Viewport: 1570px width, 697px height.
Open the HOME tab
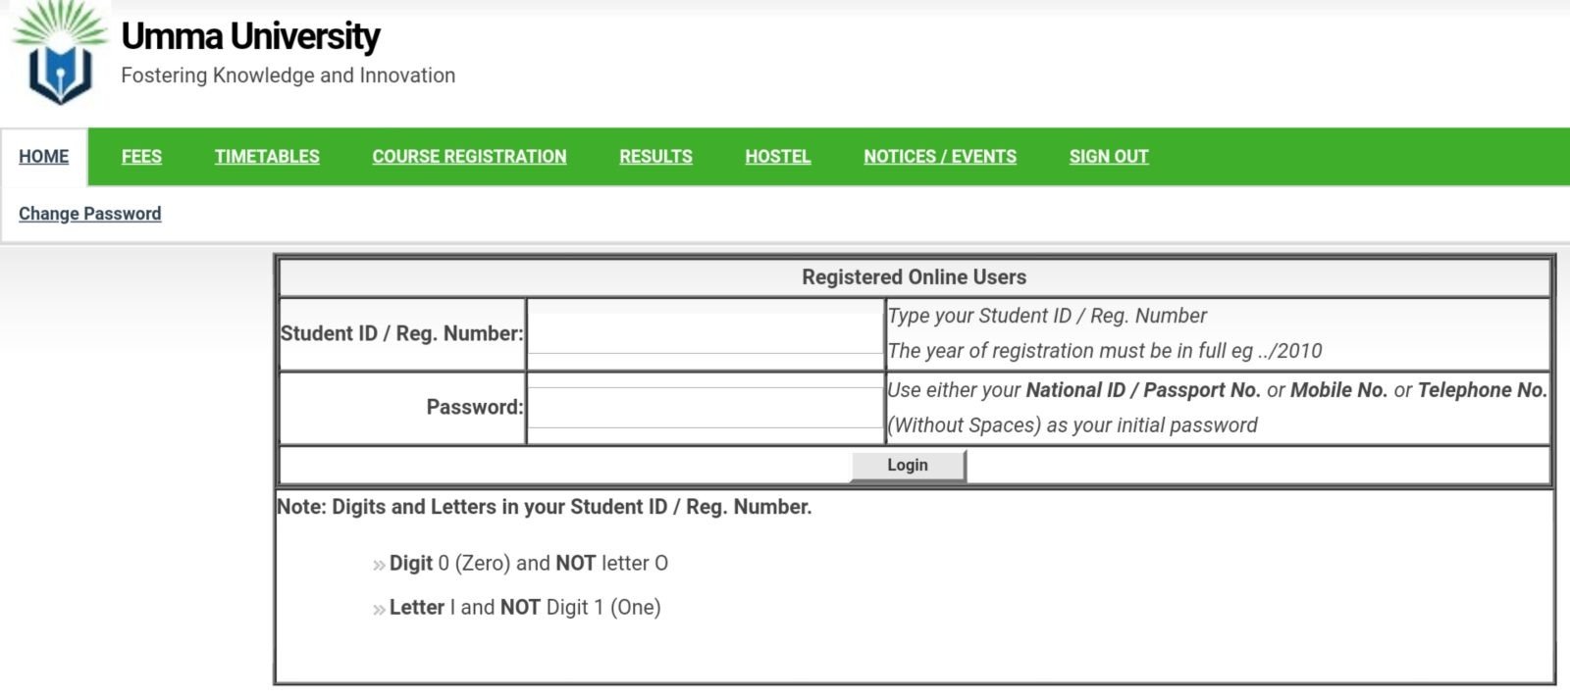coord(44,157)
